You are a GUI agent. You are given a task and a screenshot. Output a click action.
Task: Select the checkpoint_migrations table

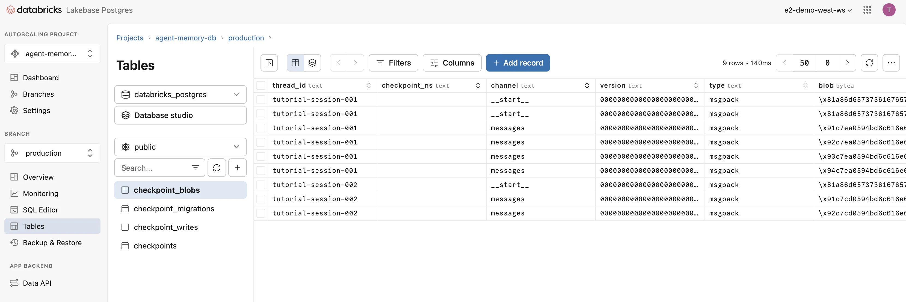[180, 209]
